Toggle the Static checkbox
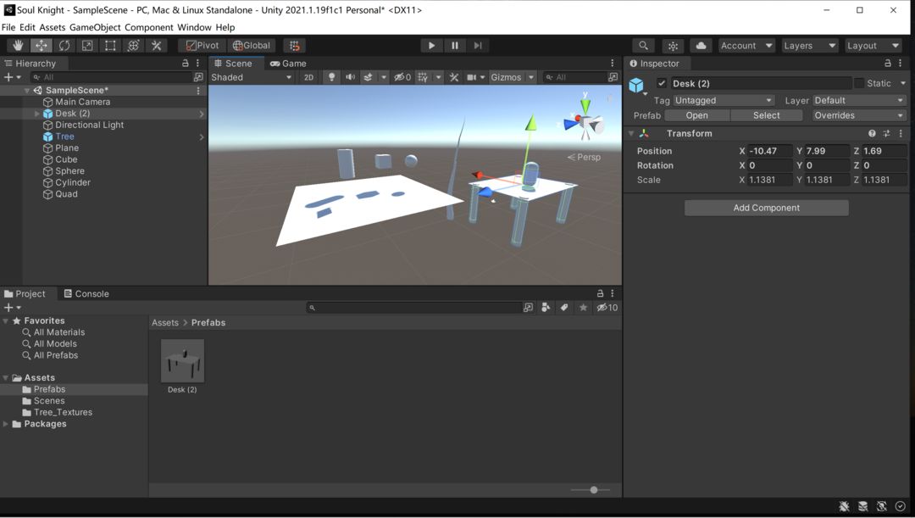Screen dimensions: 915x518 point(859,84)
